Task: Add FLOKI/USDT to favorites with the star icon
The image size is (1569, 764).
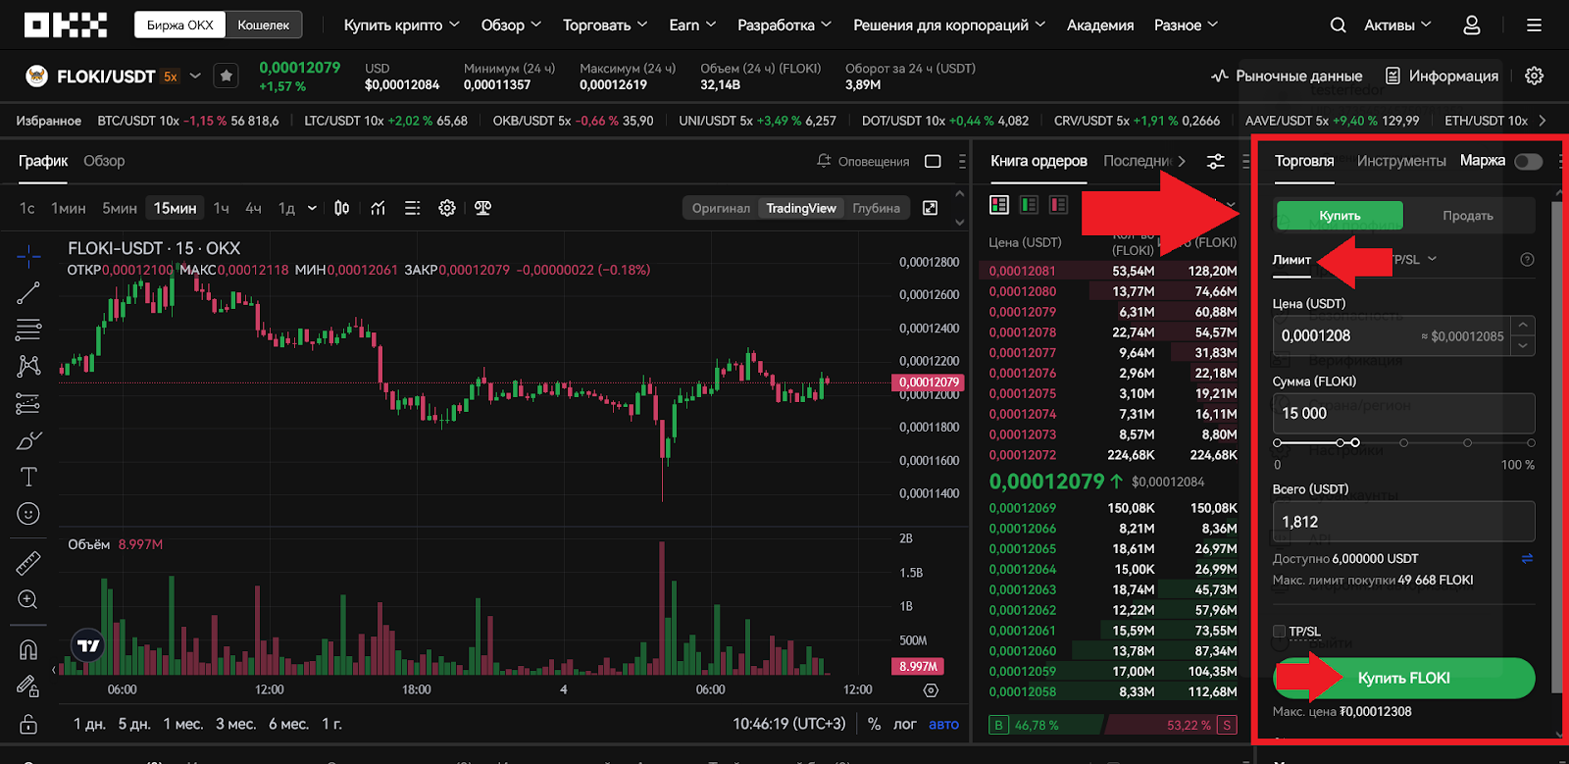Action: (x=226, y=76)
